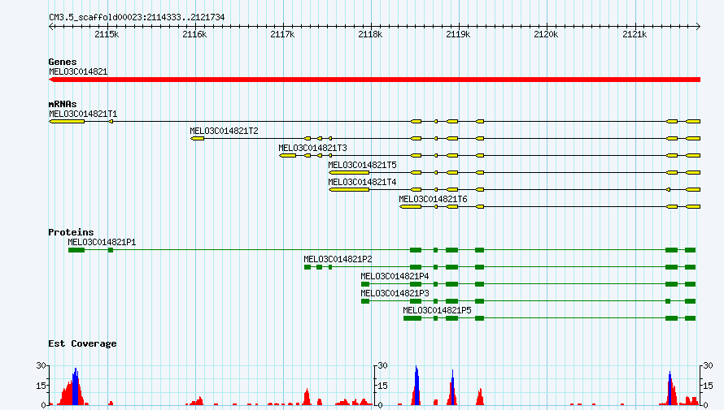Select the MELO3C014821T4 transcript label

click(x=362, y=182)
